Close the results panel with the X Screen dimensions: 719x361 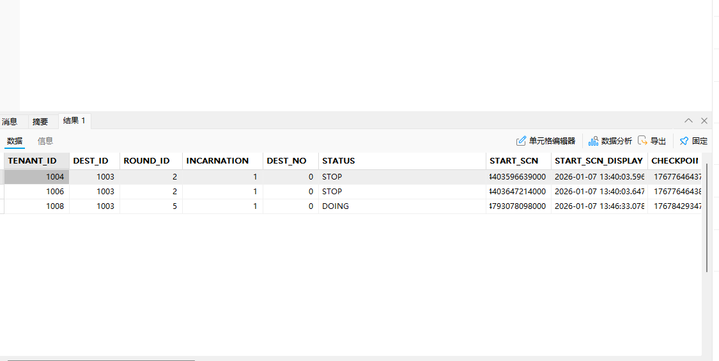(704, 121)
